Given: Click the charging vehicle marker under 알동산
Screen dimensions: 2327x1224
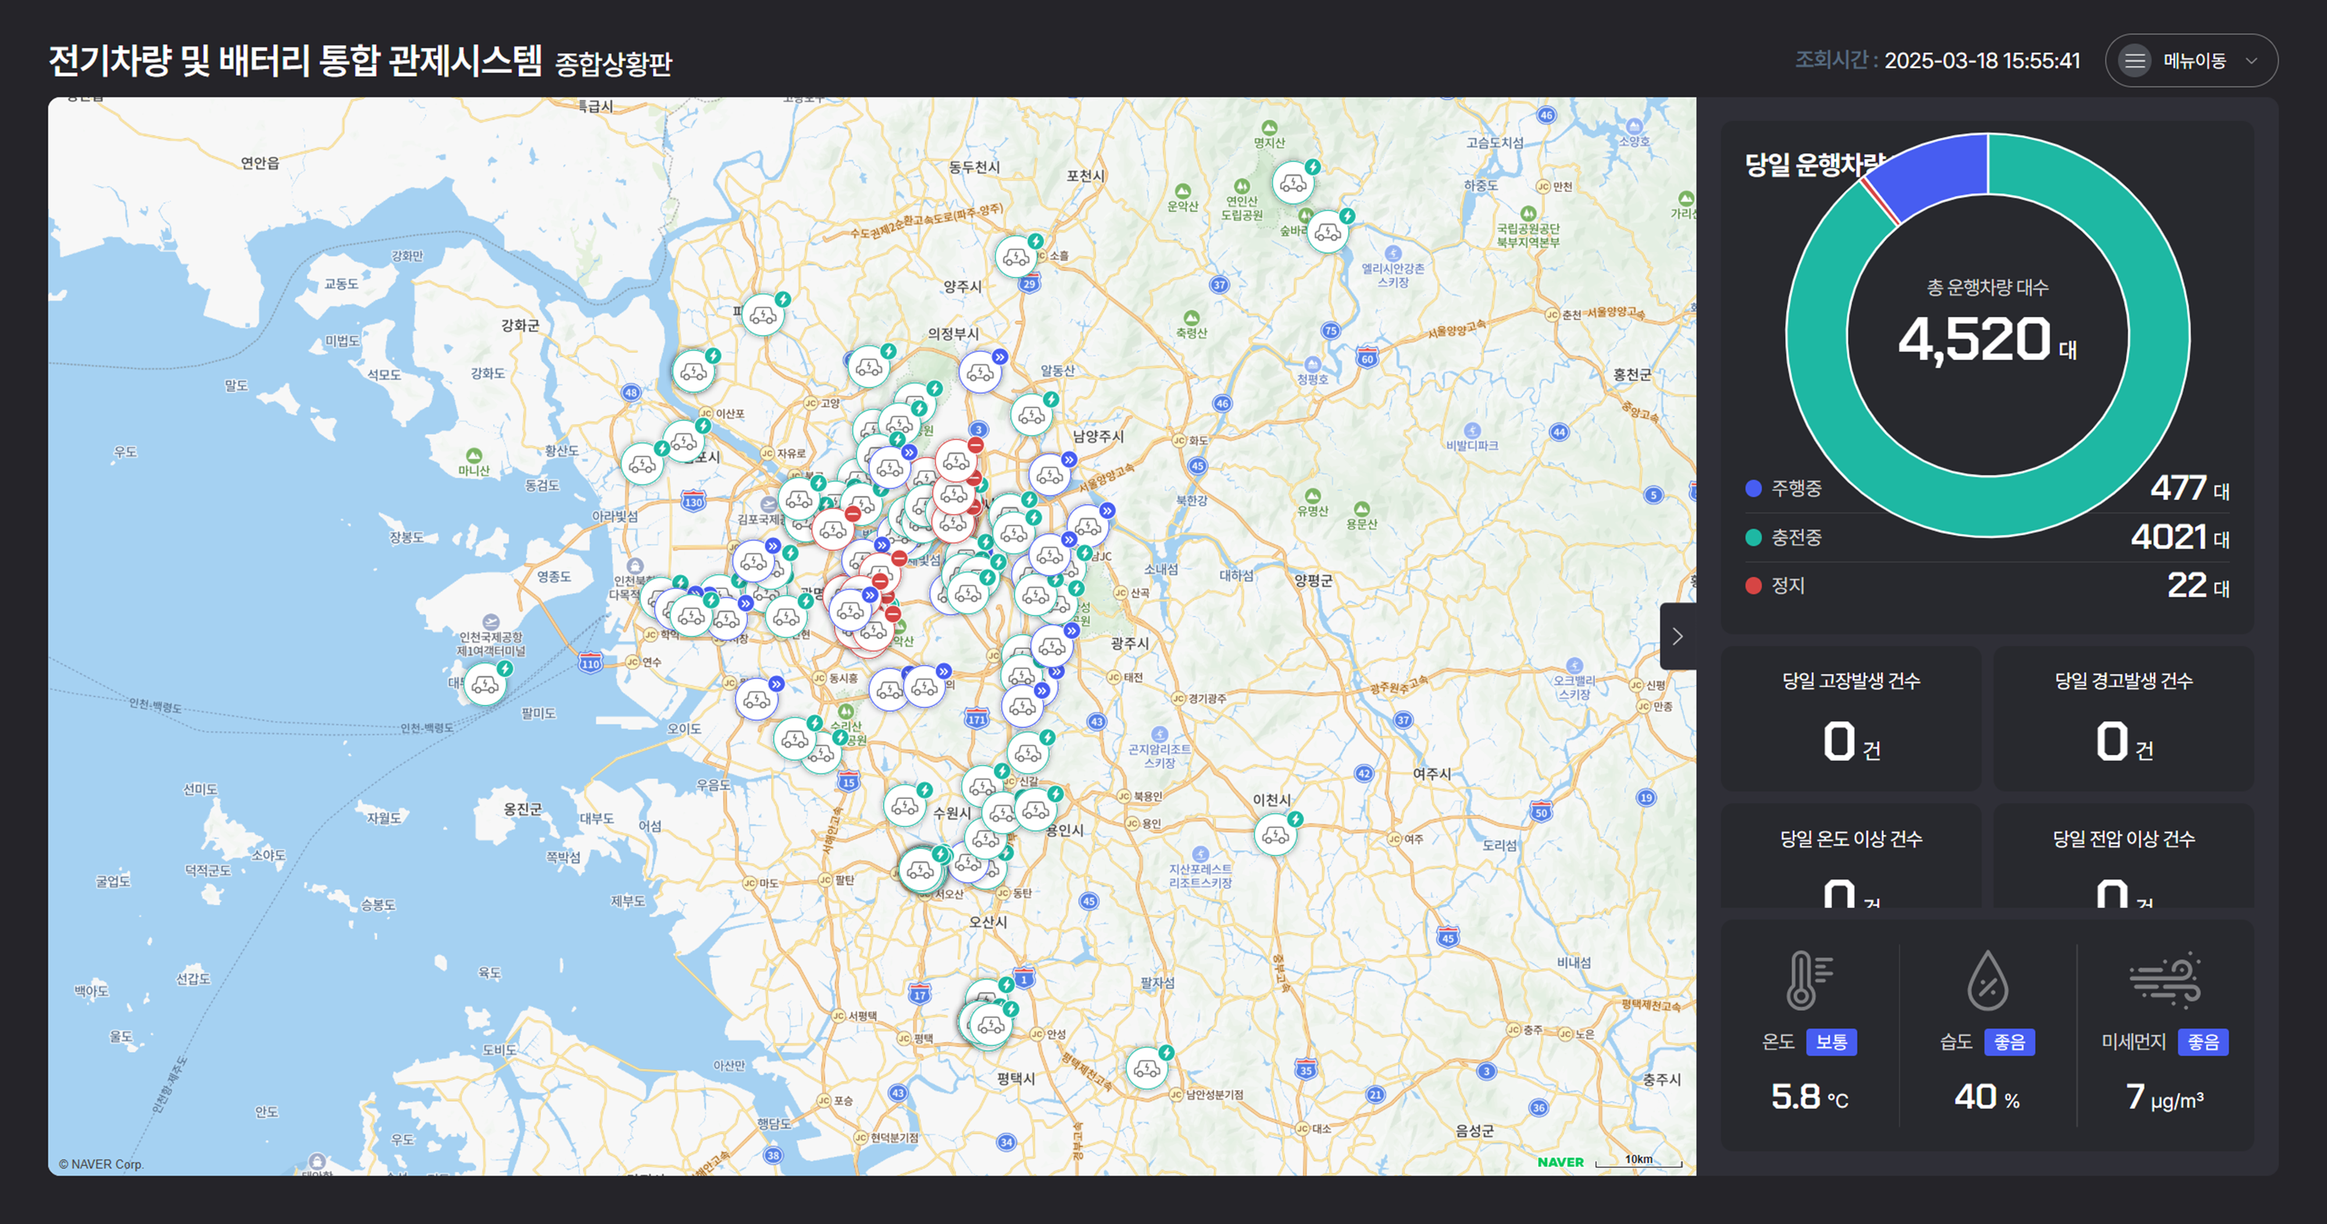Looking at the screenshot, I should pyautogui.click(x=1031, y=415).
